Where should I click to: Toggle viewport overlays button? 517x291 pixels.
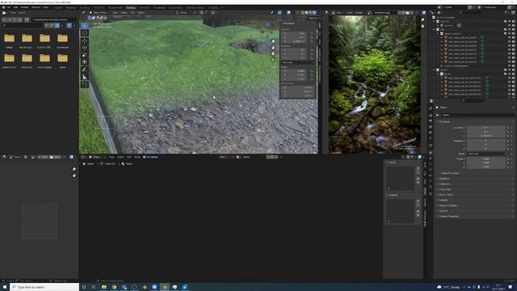(x=288, y=13)
